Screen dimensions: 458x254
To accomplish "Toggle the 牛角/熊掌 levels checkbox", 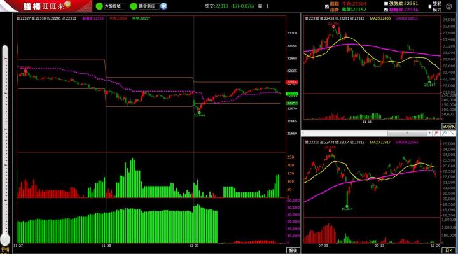I will [x=327, y=7].
